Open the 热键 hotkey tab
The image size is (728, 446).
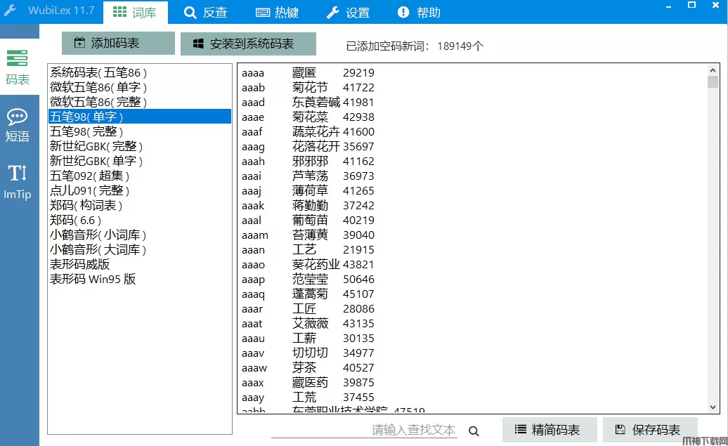coord(278,12)
